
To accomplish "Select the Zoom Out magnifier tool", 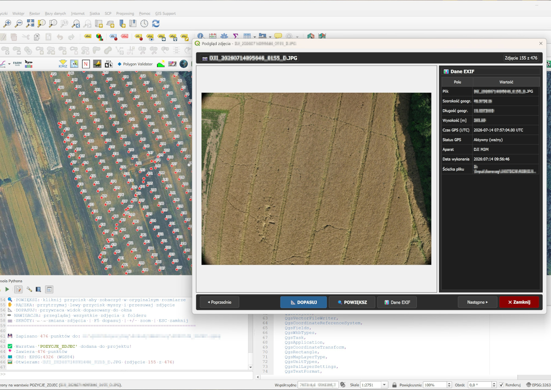I will point(19,23).
